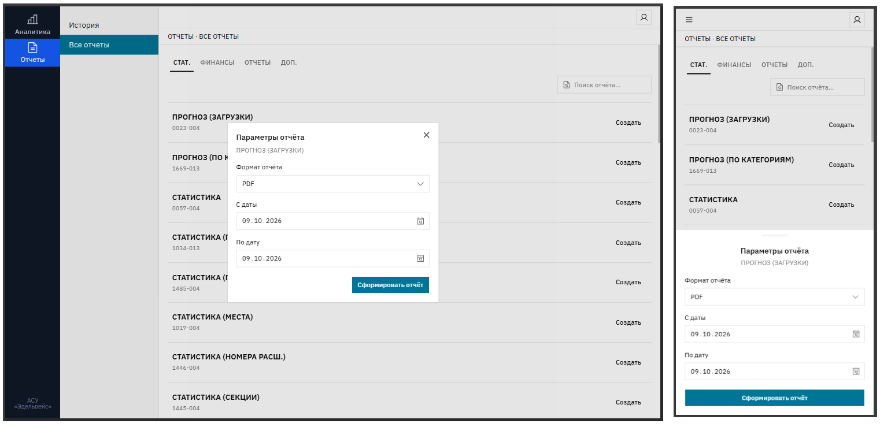Click Сформировать отчёт button in the dialog
The height and width of the screenshot is (427, 880).
(x=390, y=285)
